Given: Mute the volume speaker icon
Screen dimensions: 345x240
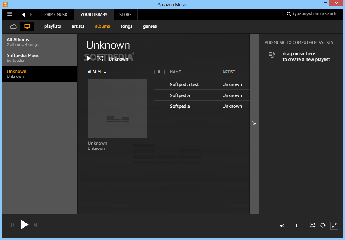Looking at the screenshot, I should (x=282, y=226).
